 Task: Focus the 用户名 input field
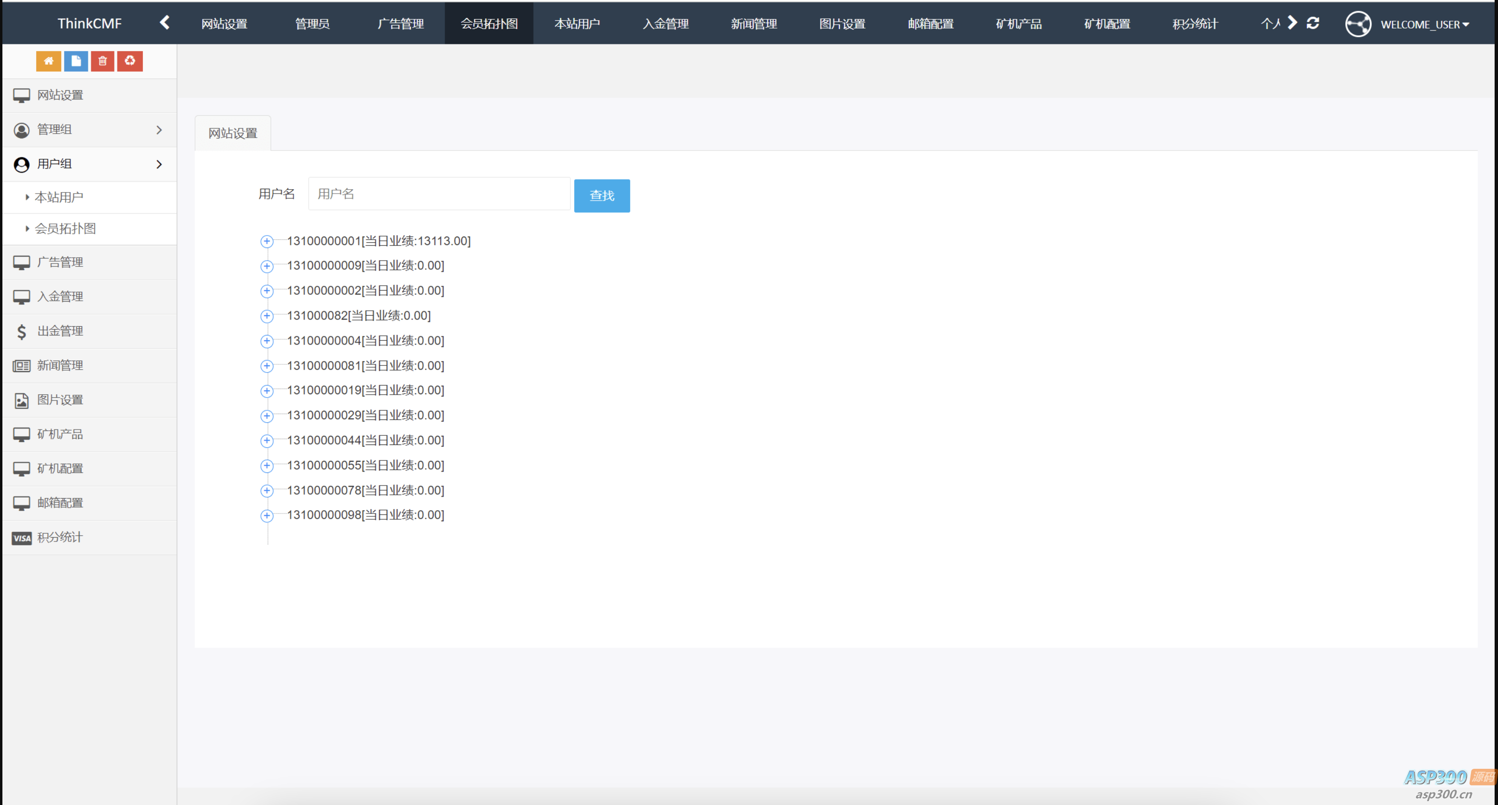tap(438, 194)
